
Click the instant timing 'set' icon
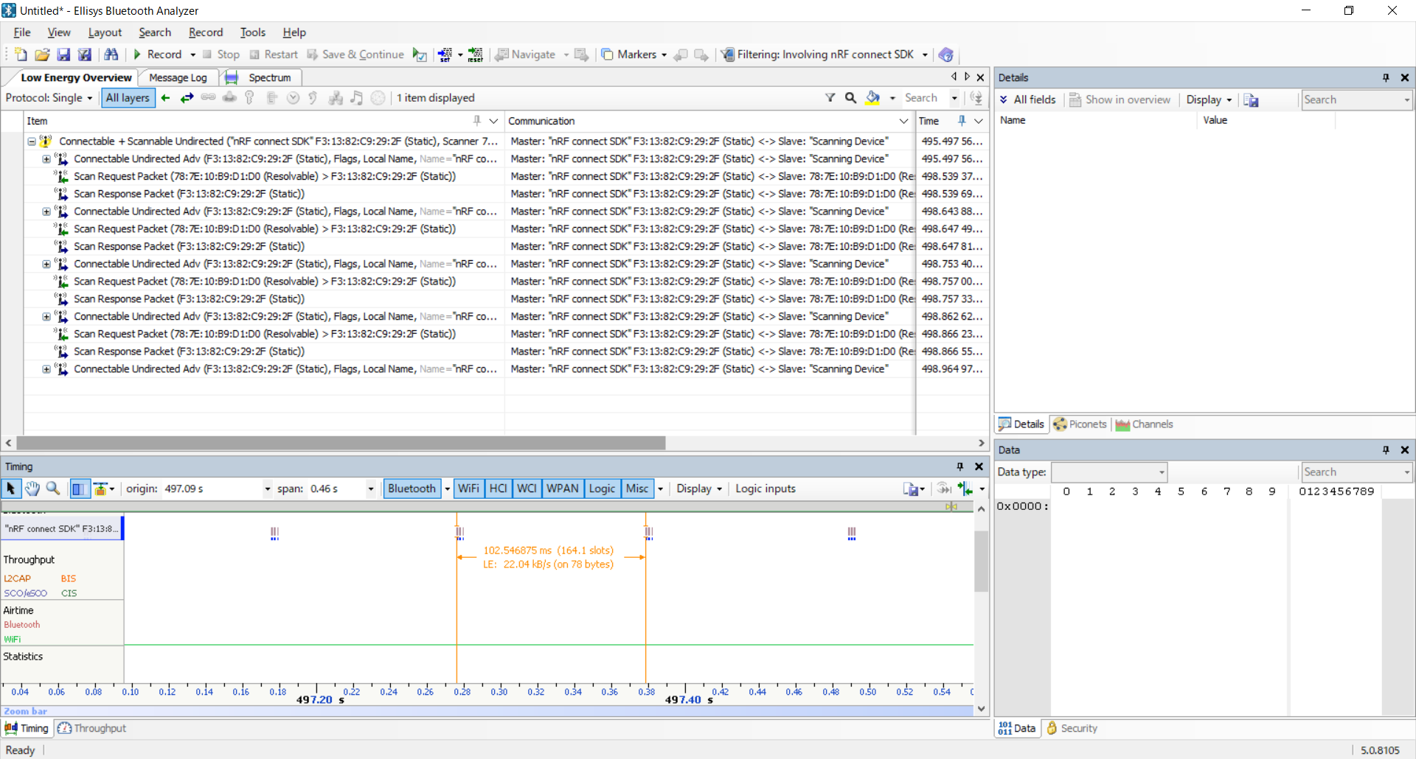[445, 55]
